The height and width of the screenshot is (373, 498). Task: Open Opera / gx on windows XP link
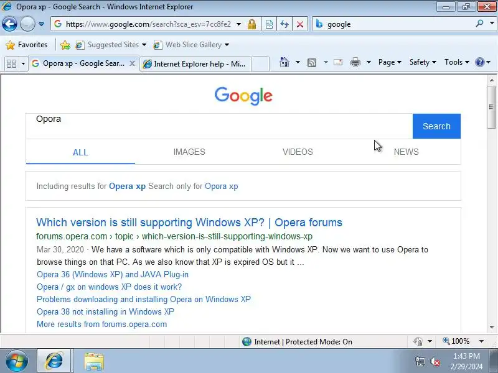pos(110,287)
